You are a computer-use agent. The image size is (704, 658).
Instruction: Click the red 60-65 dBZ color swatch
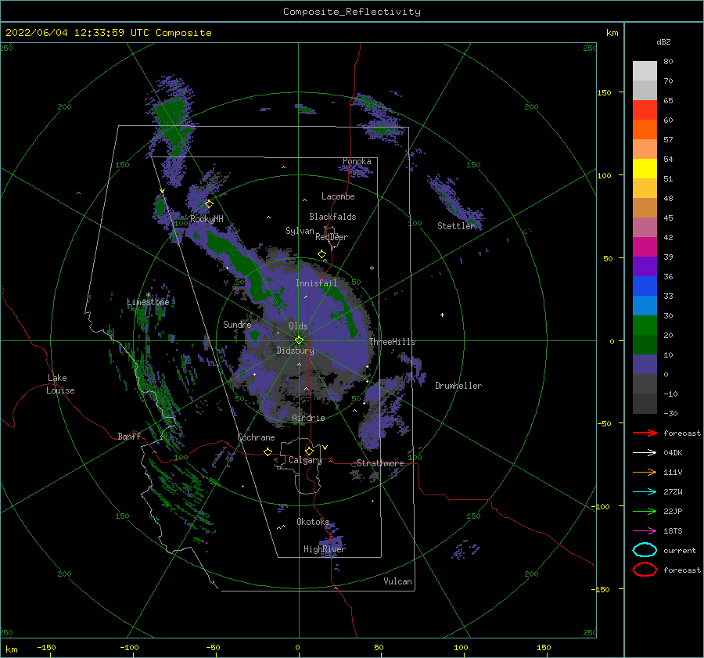pyautogui.click(x=645, y=110)
